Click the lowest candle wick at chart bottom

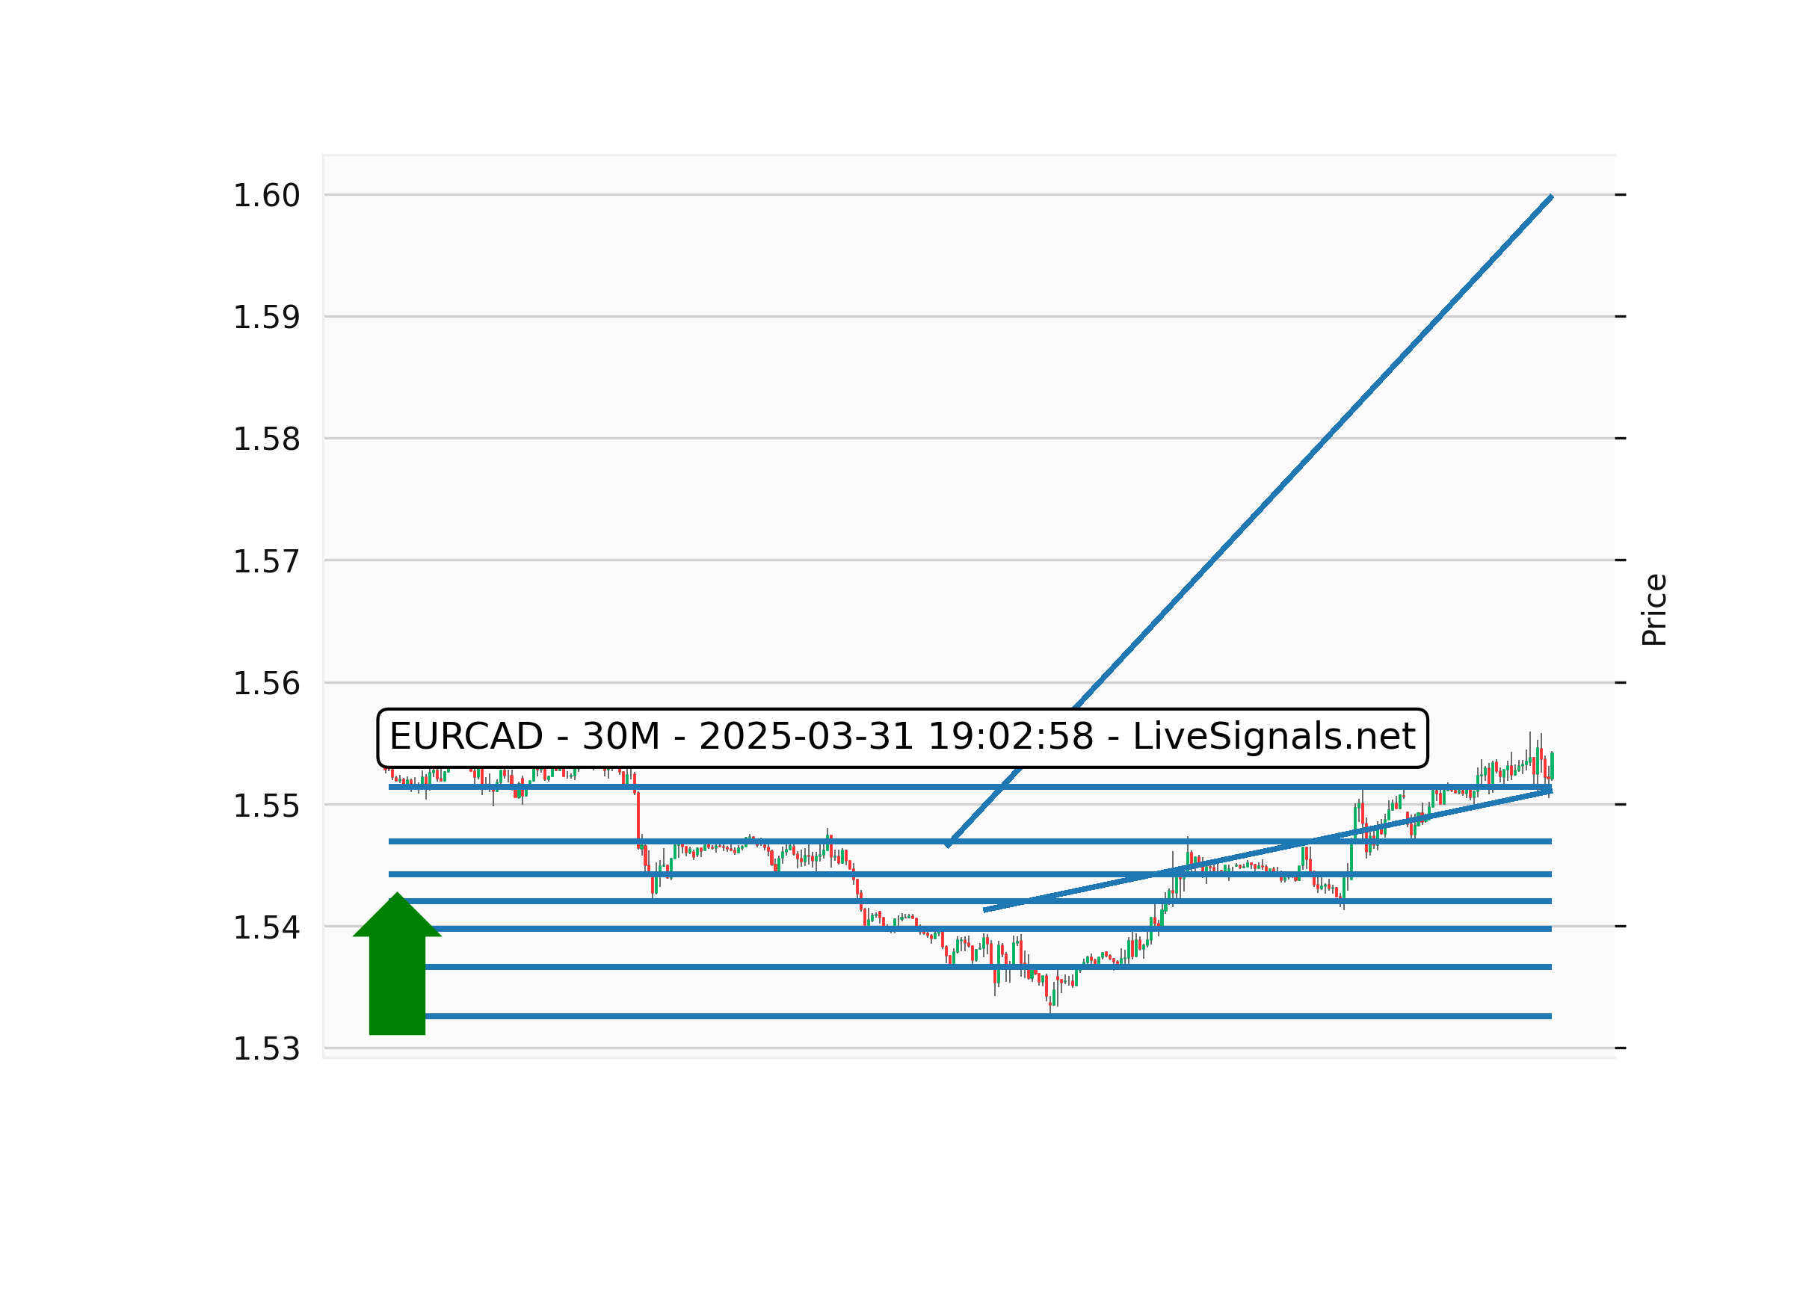(1049, 1008)
